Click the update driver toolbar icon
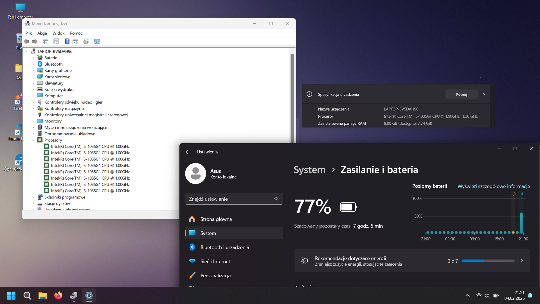Screen dimensions: 540x304 [86, 42]
